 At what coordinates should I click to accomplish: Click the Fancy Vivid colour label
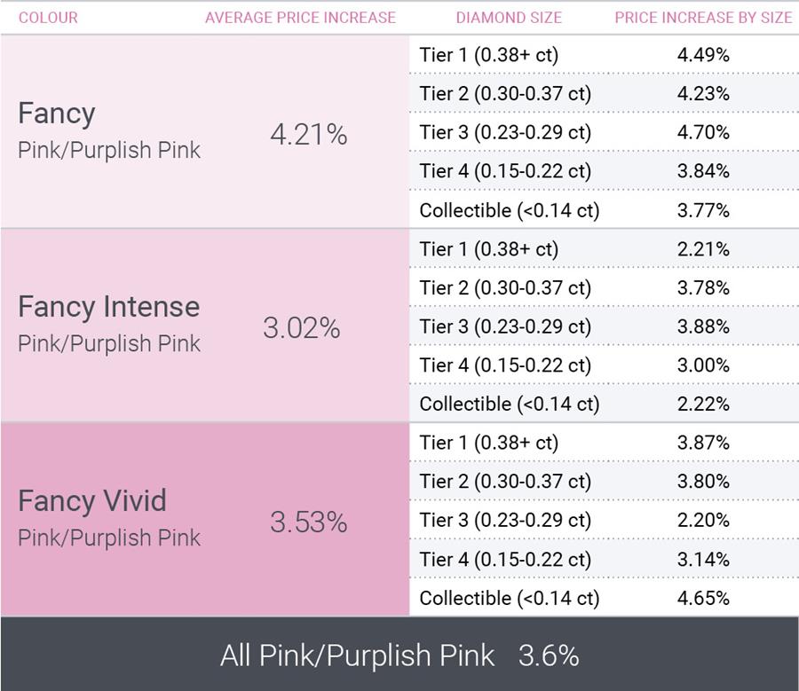point(92,500)
